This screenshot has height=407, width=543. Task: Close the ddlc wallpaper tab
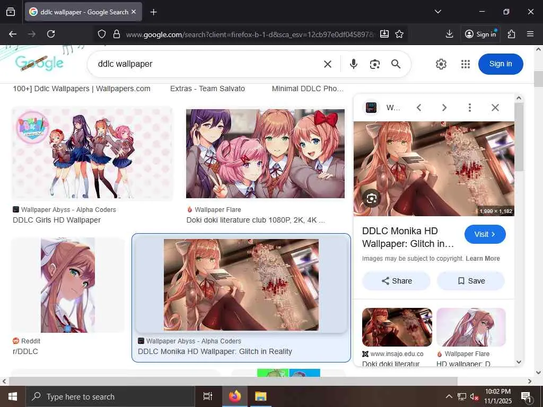pyautogui.click(x=134, y=12)
